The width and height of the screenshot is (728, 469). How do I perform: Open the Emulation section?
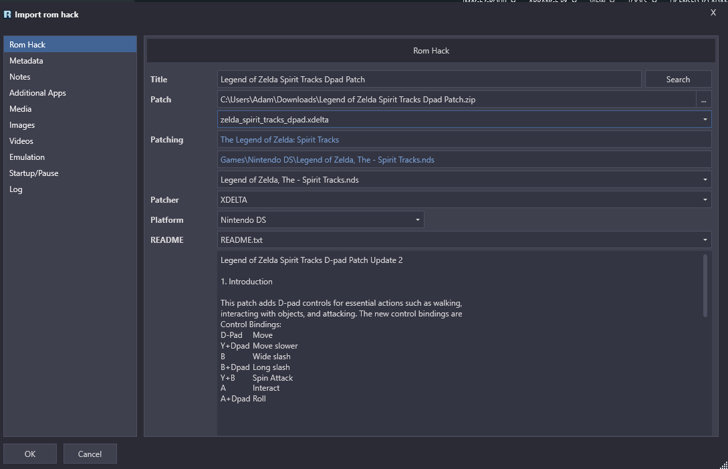click(x=70, y=157)
